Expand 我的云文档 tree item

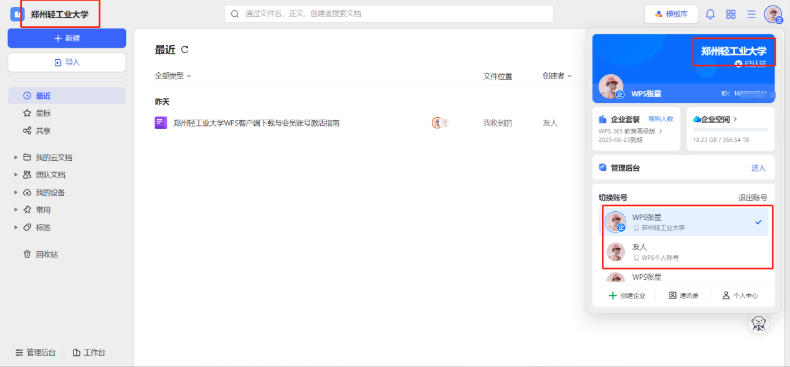[16, 158]
